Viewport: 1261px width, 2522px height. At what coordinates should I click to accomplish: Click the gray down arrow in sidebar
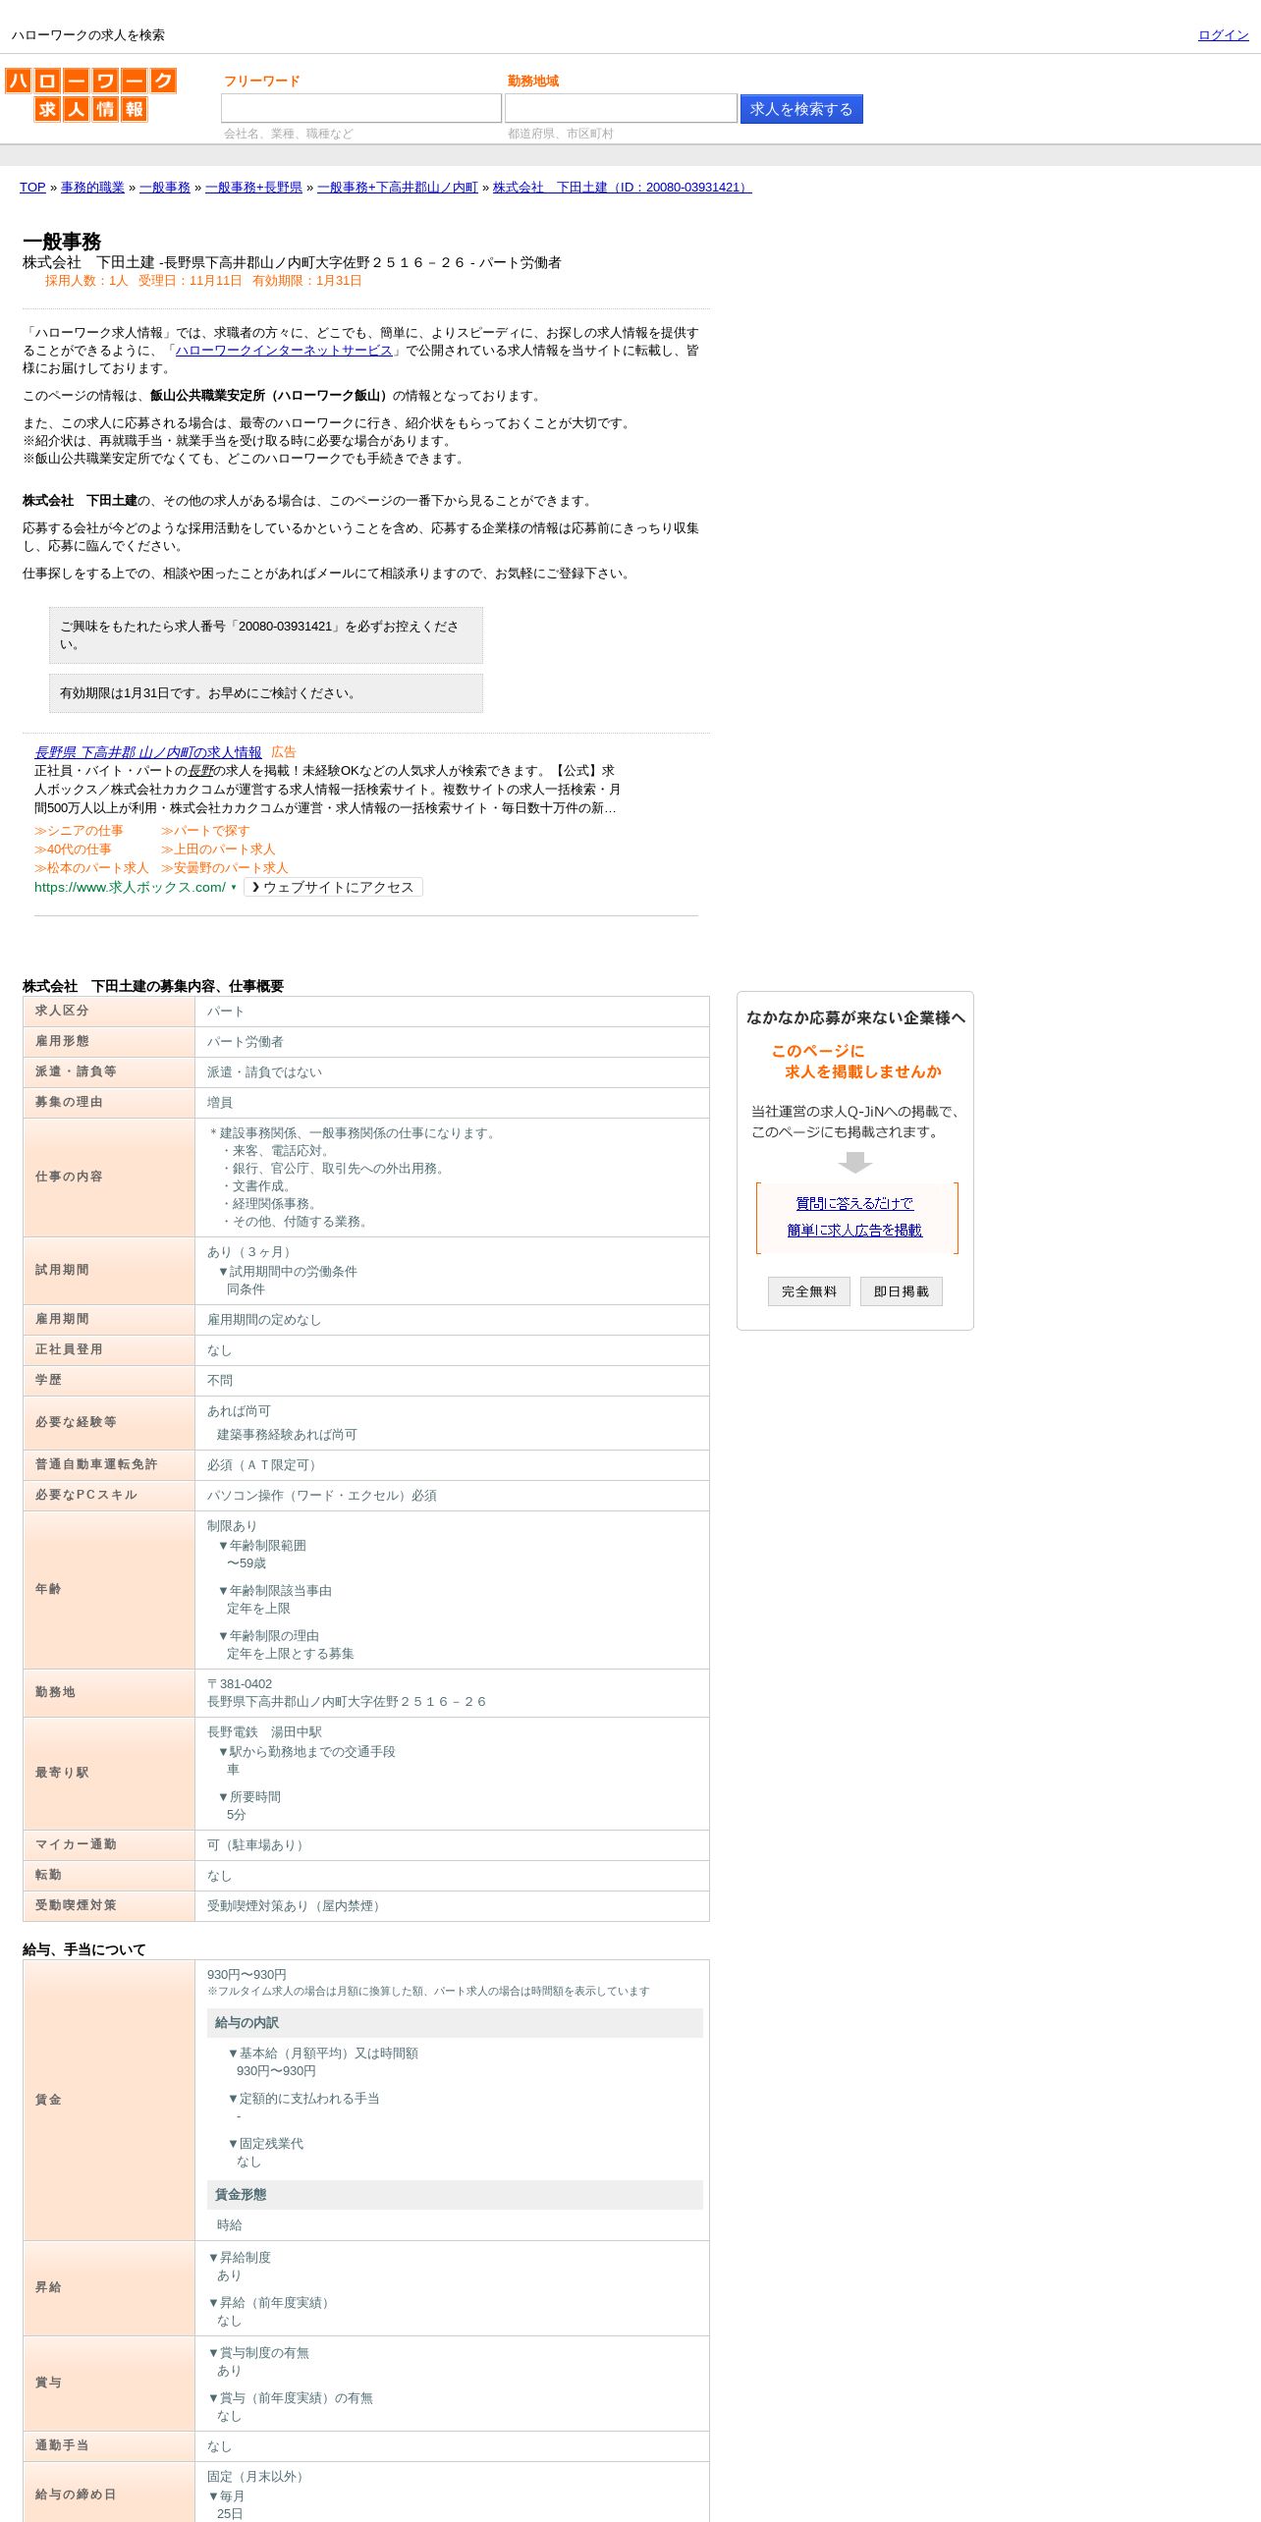click(855, 1163)
